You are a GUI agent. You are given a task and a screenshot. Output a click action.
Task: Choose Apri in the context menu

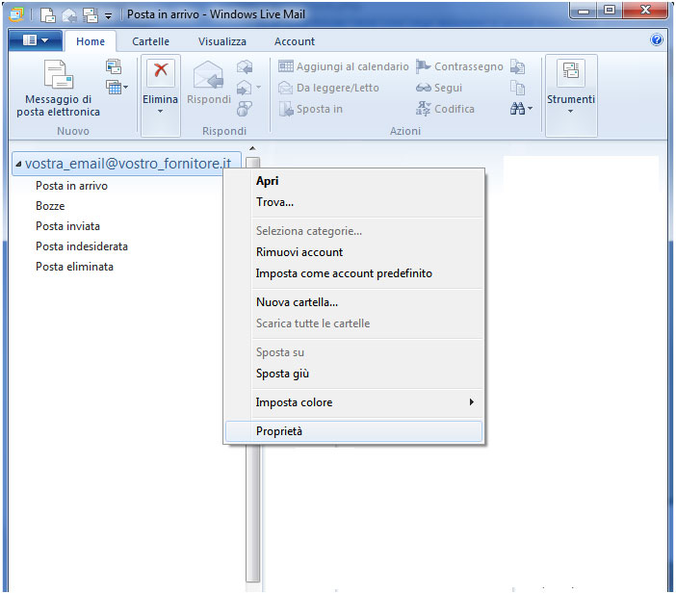coord(353,181)
